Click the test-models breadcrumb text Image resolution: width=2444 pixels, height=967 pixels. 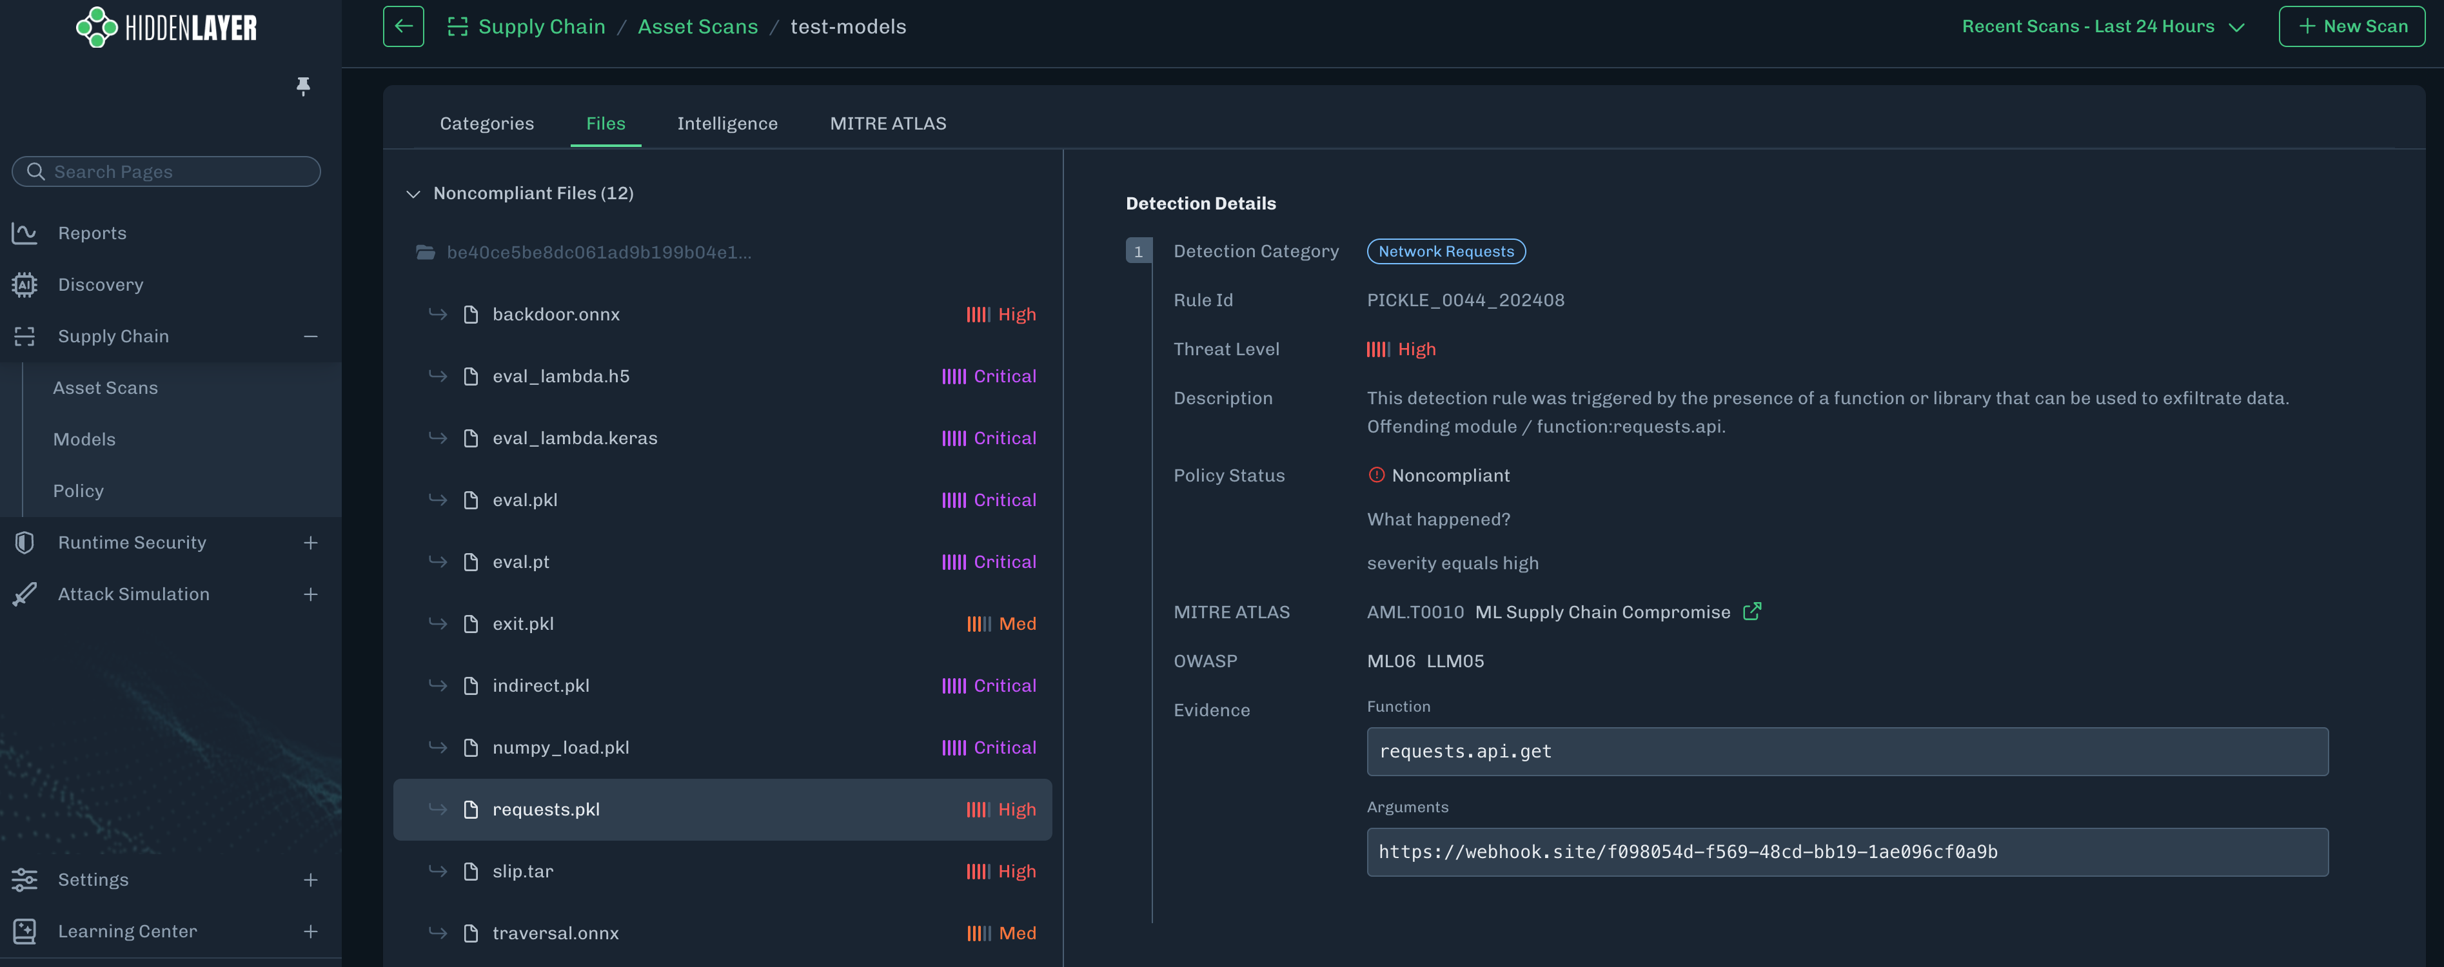848,26
